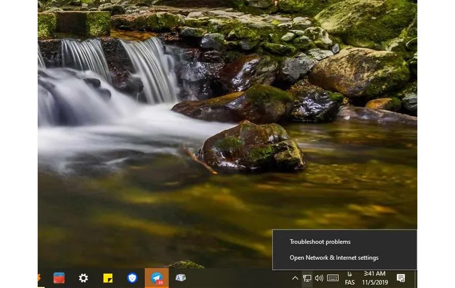Screen dimensions: 455x288
Task: Select Troubleshoot problems from context menu
Action: click(320, 242)
